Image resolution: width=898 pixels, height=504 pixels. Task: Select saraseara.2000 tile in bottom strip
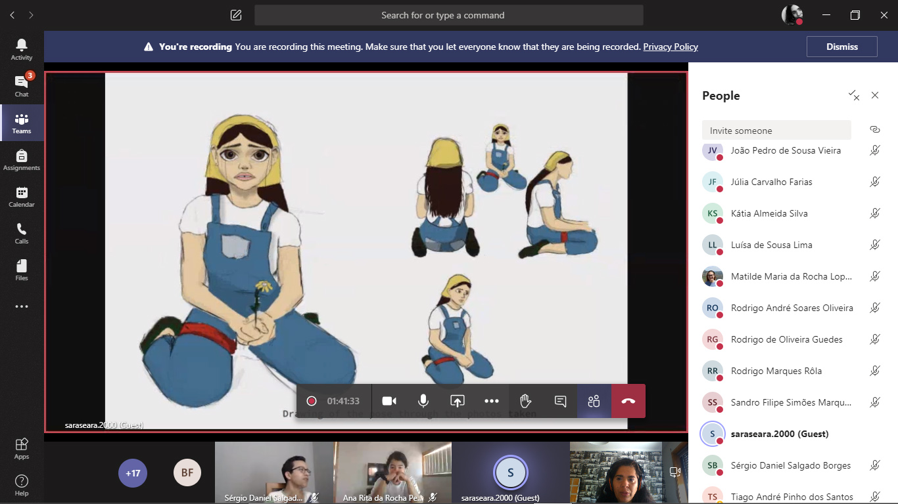click(511, 472)
